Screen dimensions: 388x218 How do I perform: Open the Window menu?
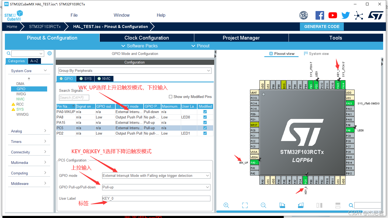122,15
